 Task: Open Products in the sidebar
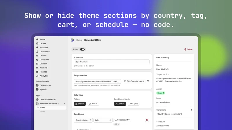click(x=44, y=47)
